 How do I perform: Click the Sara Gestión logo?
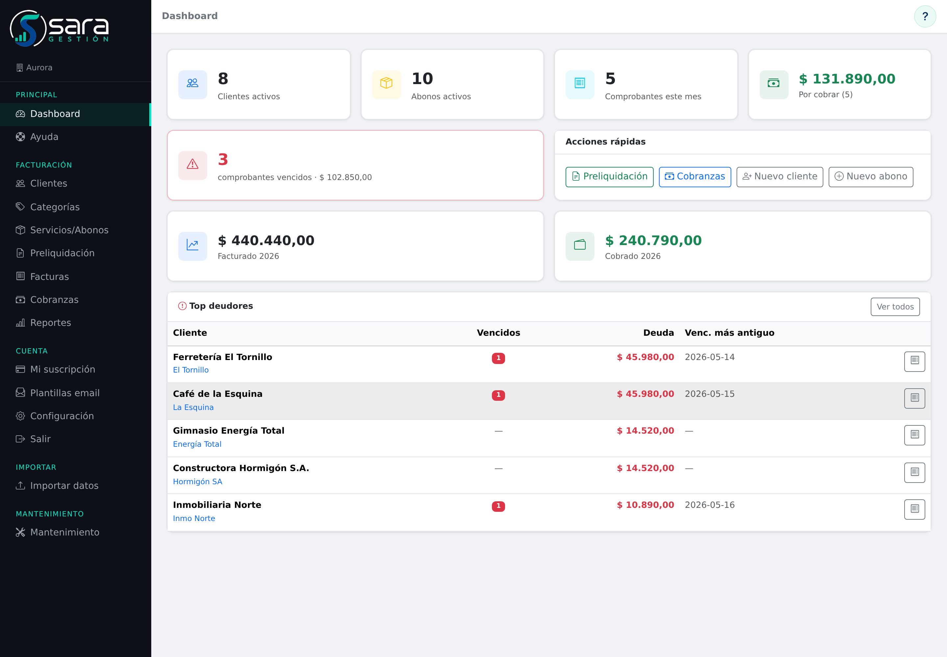pos(59,28)
